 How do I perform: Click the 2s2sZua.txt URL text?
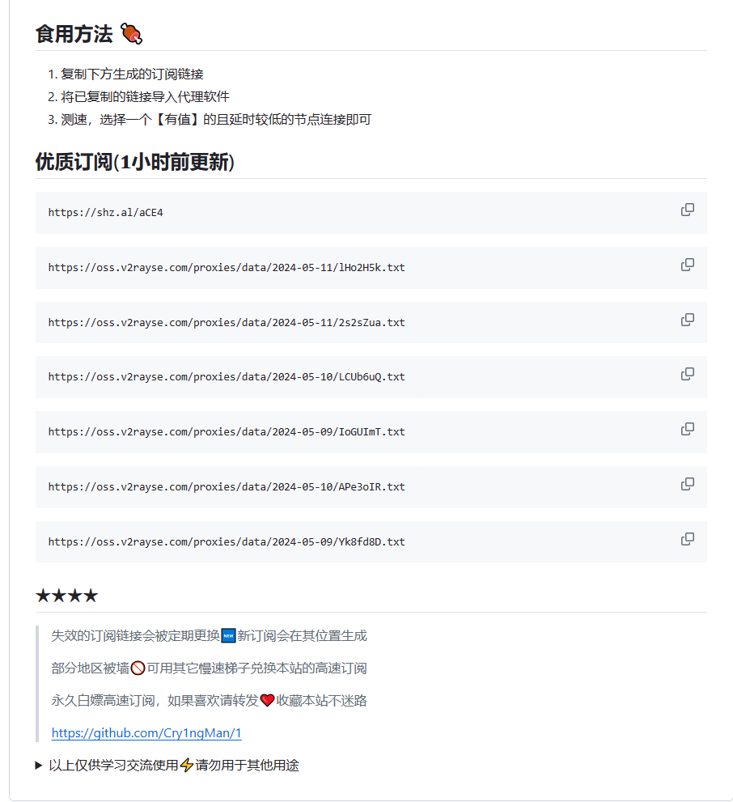point(227,323)
